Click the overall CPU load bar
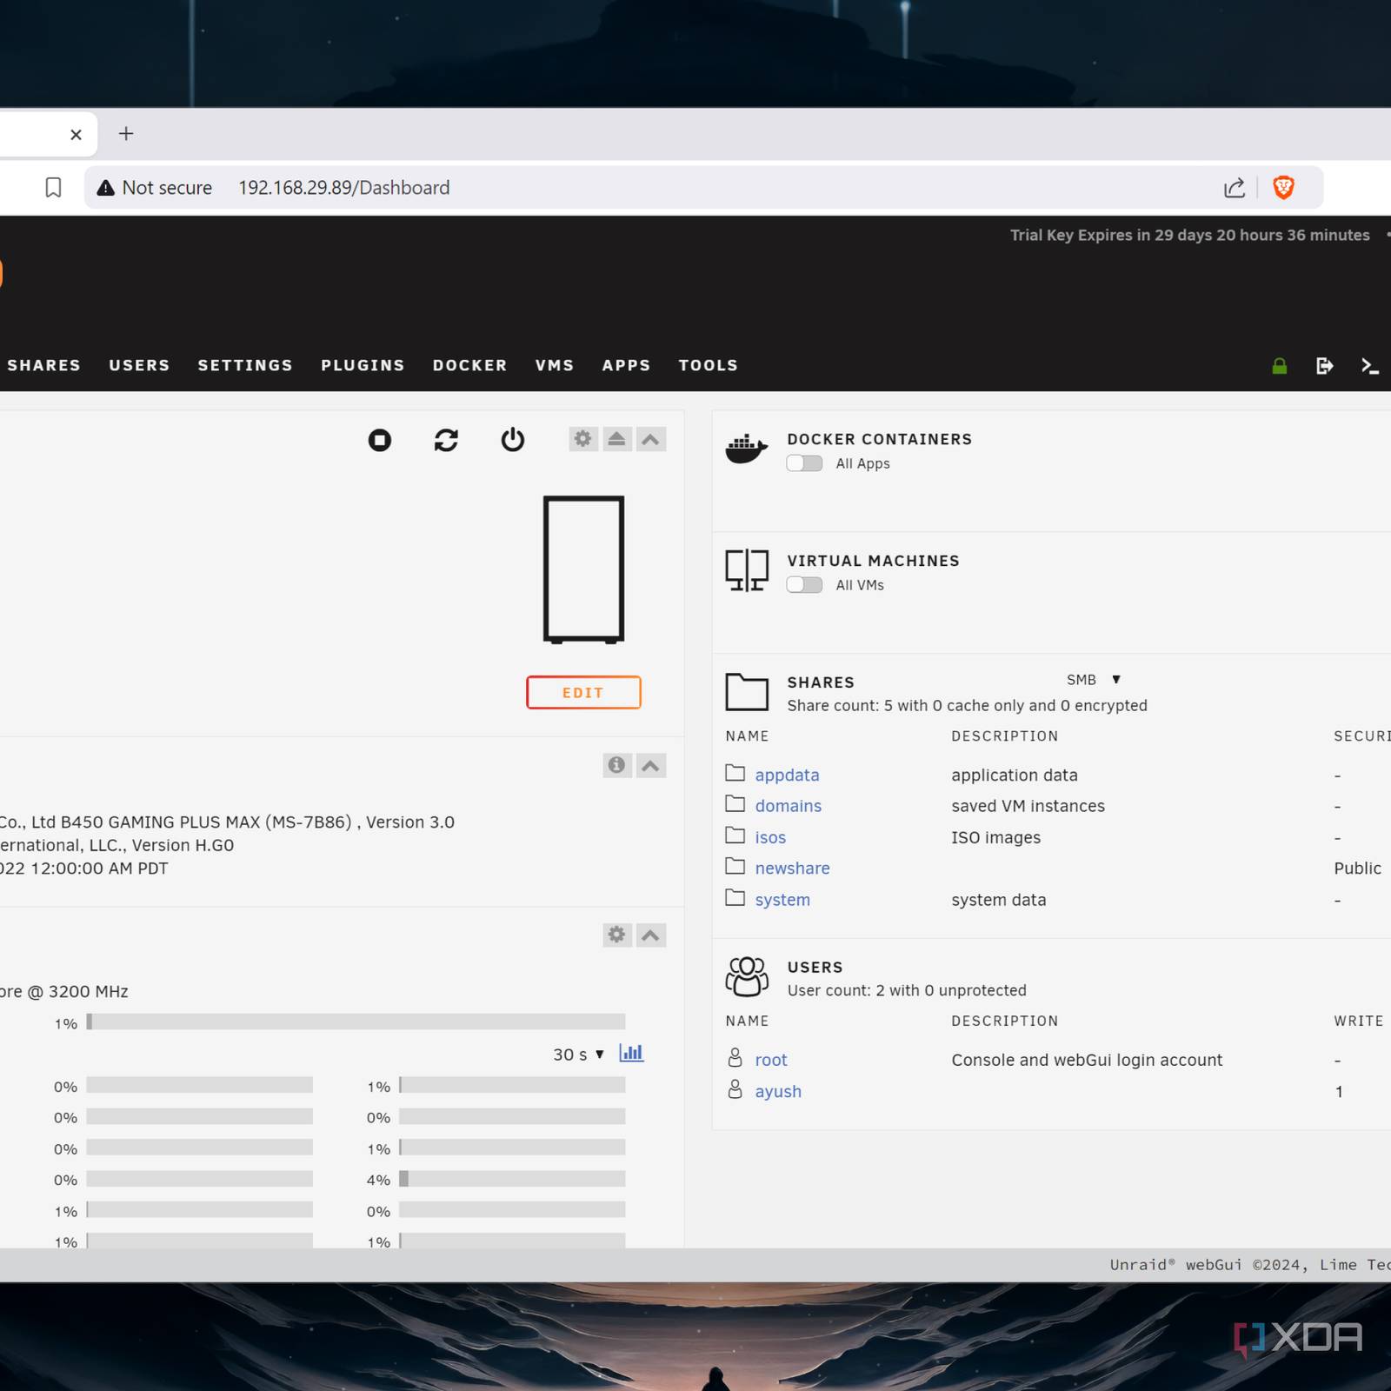This screenshot has width=1391, height=1391. [356, 1022]
